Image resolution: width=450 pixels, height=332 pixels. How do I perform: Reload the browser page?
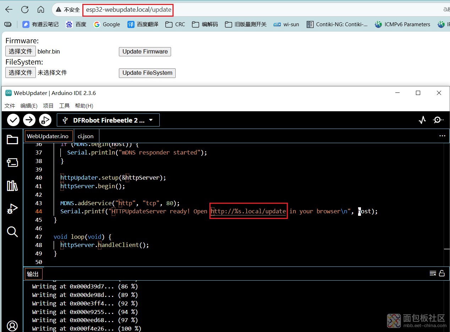(x=25, y=10)
